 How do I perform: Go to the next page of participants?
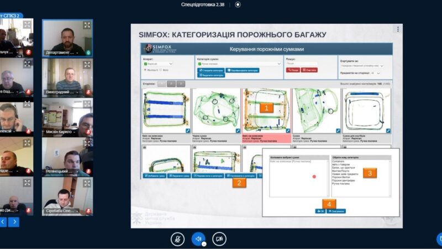[x=13, y=222]
